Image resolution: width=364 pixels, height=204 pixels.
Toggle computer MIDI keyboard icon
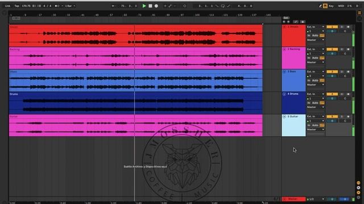[x=325, y=6]
